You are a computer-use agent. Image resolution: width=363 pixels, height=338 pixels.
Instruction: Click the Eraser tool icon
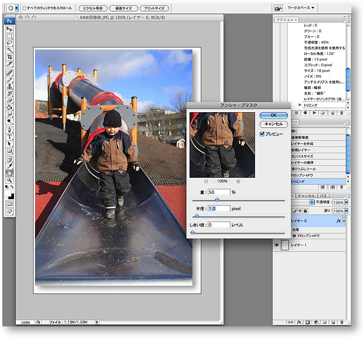point(9,100)
